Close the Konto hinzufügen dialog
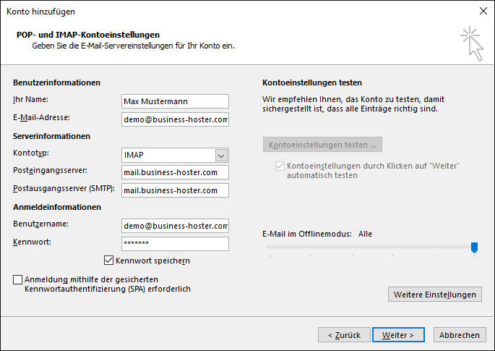 (x=483, y=11)
